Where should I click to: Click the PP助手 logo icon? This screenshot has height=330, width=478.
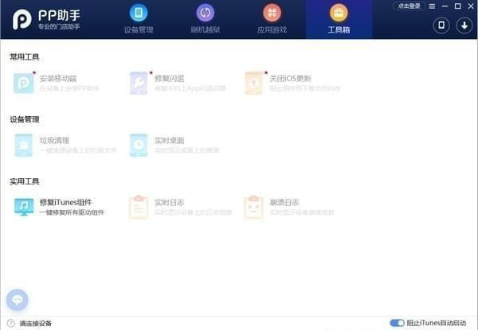(x=21, y=21)
